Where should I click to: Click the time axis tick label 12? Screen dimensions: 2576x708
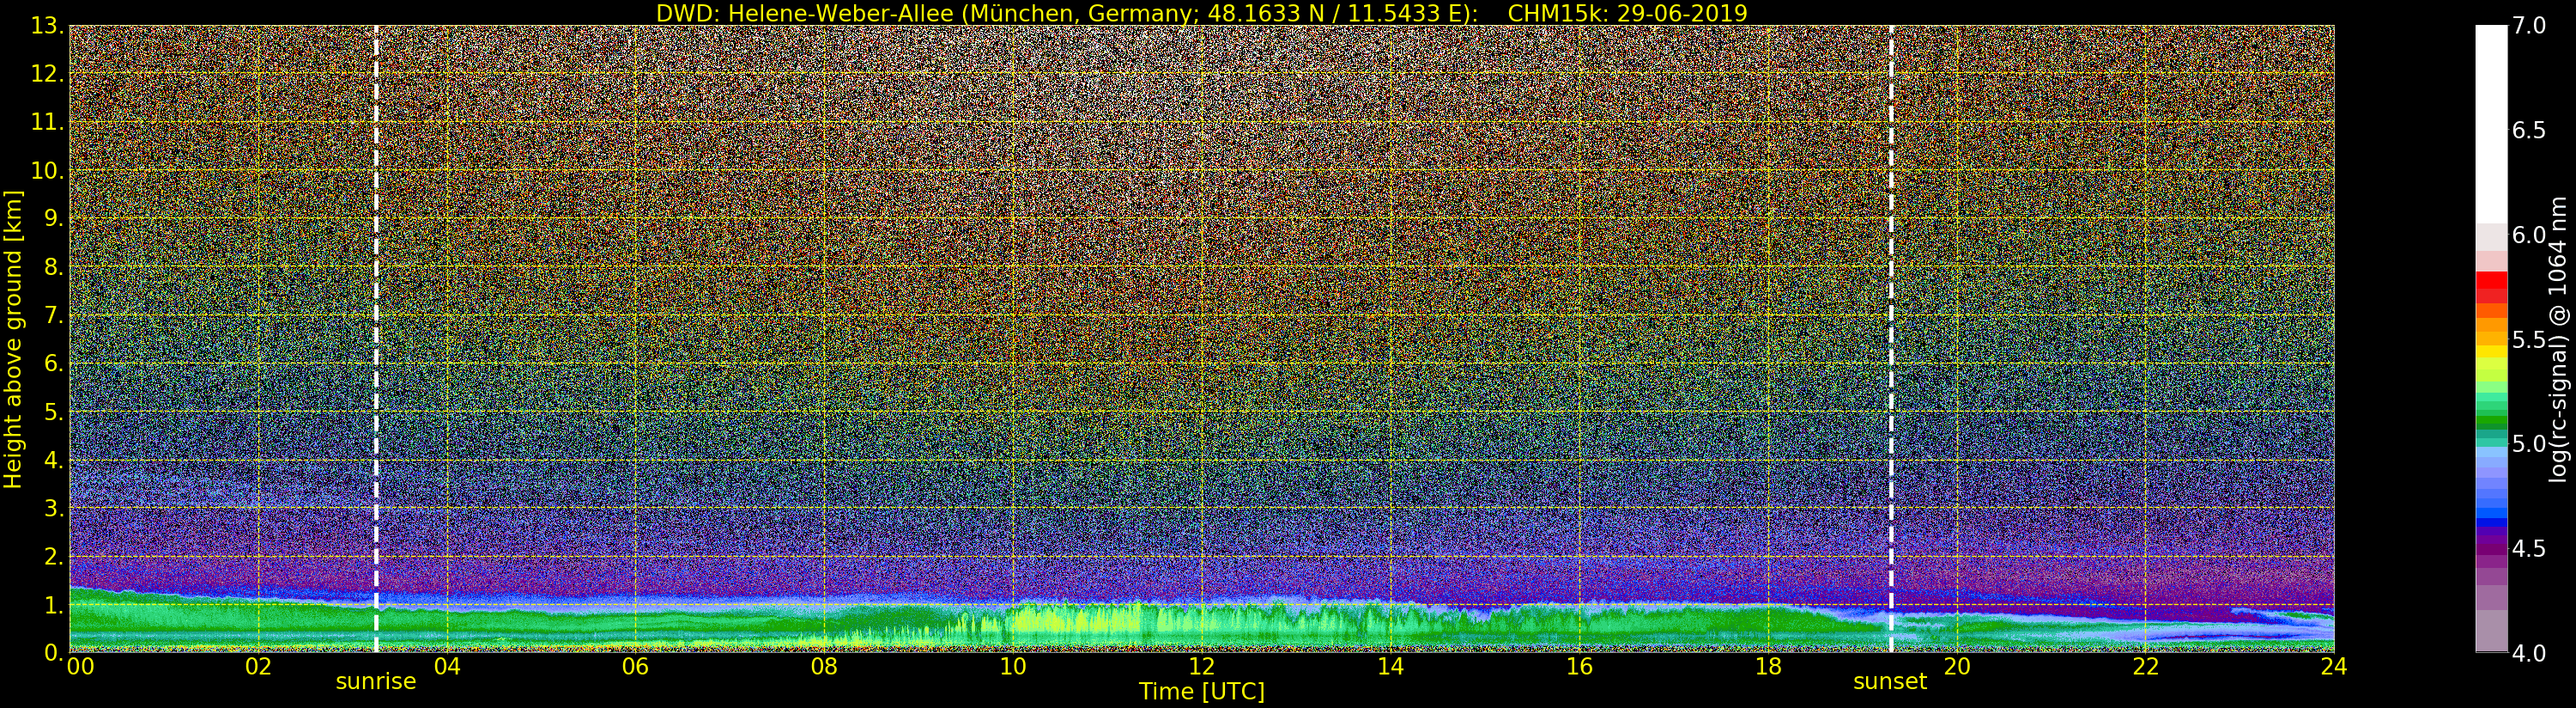pyautogui.click(x=1201, y=666)
